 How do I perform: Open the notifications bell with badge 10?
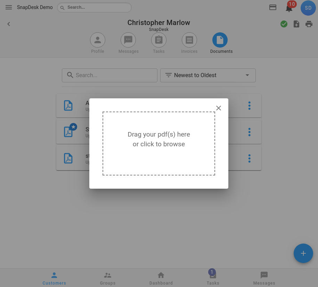pos(289,8)
